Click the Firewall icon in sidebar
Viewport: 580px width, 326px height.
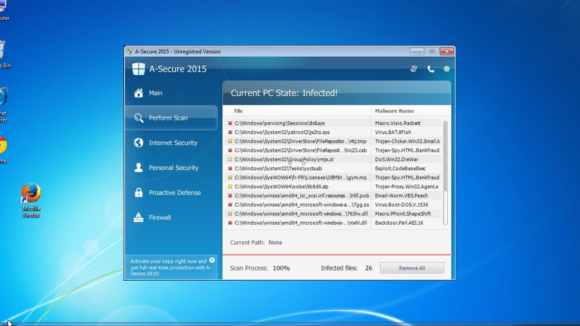(x=139, y=217)
